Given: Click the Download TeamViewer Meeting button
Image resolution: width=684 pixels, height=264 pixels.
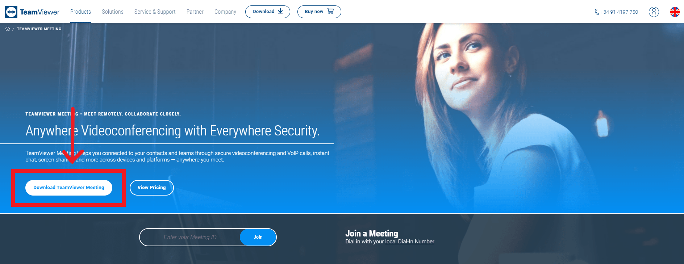Looking at the screenshot, I should [x=69, y=188].
